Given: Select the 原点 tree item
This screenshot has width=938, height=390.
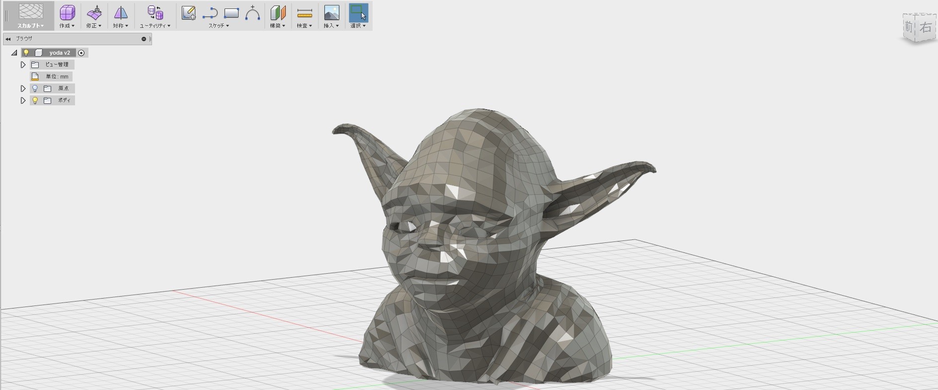Looking at the screenshot, I should pos(52,88).
